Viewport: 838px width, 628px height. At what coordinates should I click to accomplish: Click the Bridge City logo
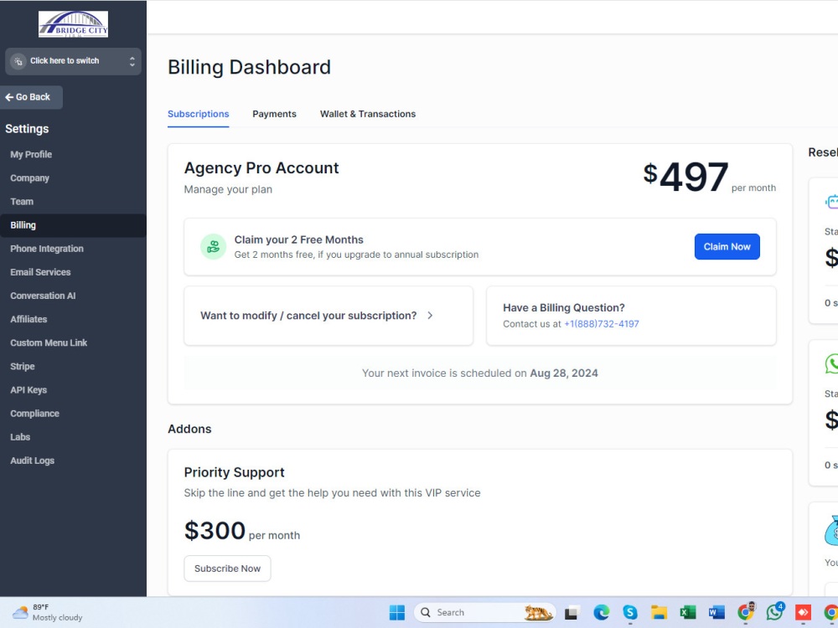click(73, 24)
